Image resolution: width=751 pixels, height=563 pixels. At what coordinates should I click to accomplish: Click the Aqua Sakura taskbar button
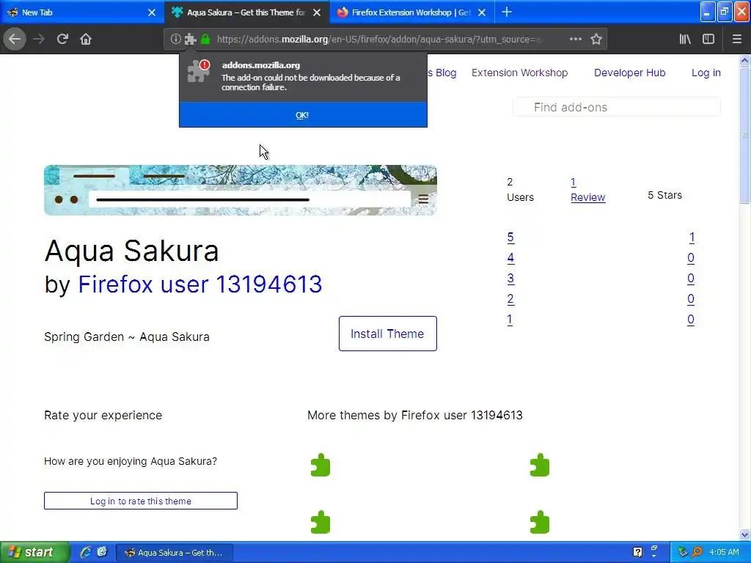175,553
